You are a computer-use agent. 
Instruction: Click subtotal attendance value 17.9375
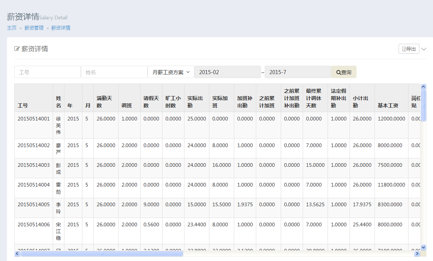[x=362, y=204]
